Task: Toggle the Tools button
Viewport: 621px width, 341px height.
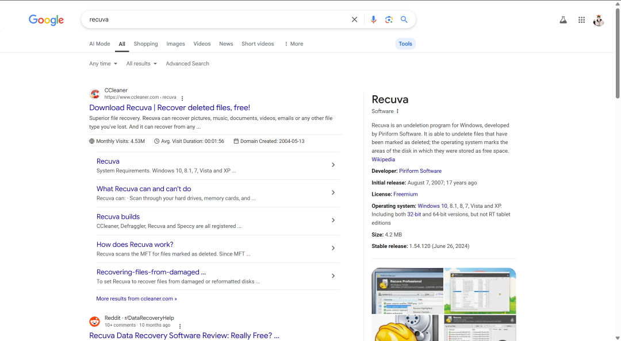Action: [405, 44]
